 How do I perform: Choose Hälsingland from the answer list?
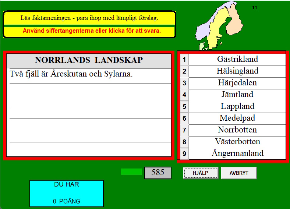[x=237, y=71]
